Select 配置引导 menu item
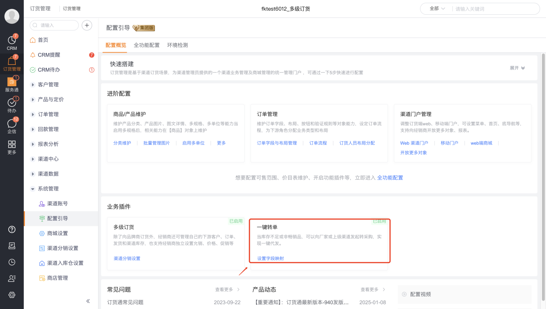The height and width of the screenshot is (309, 546). click(x=61, y=218)
